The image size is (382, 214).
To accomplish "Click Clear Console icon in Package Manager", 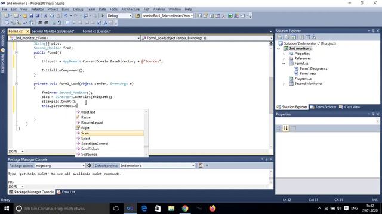I will point(201,165).
